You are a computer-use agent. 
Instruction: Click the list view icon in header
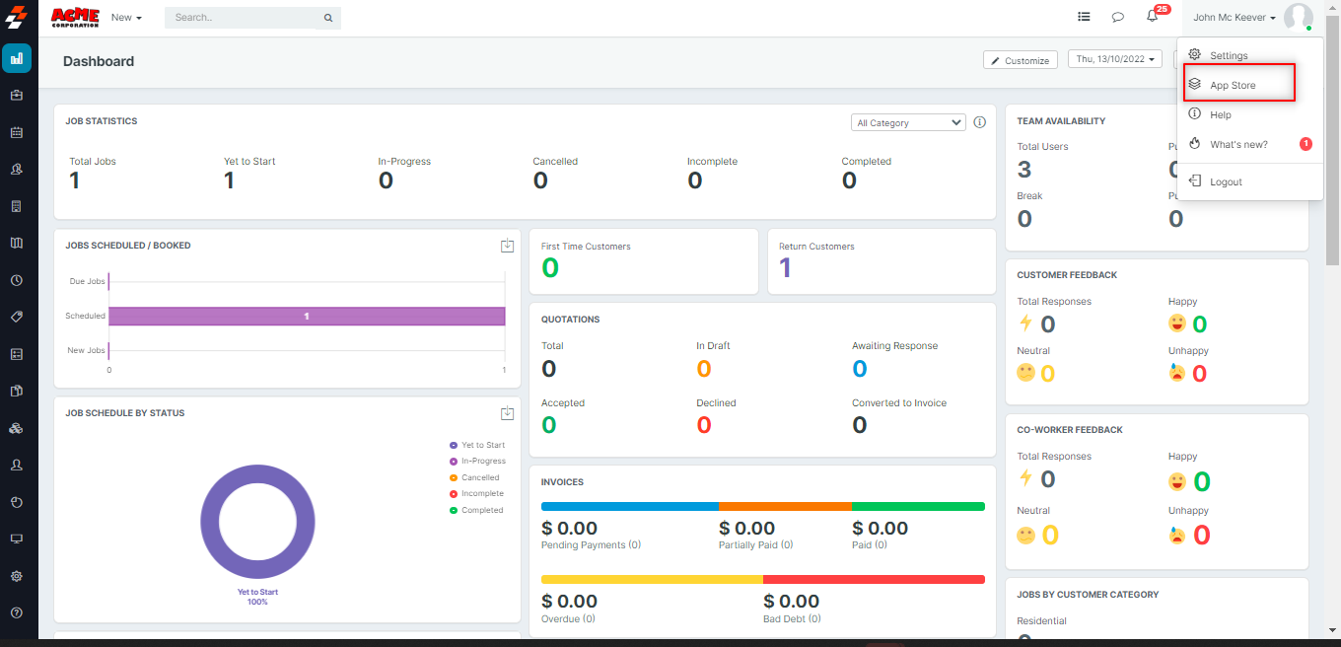(x=1084, y=17)
